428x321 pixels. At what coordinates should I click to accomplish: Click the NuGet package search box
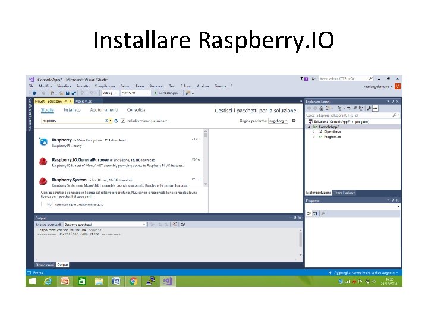click(x=73, y=121)
